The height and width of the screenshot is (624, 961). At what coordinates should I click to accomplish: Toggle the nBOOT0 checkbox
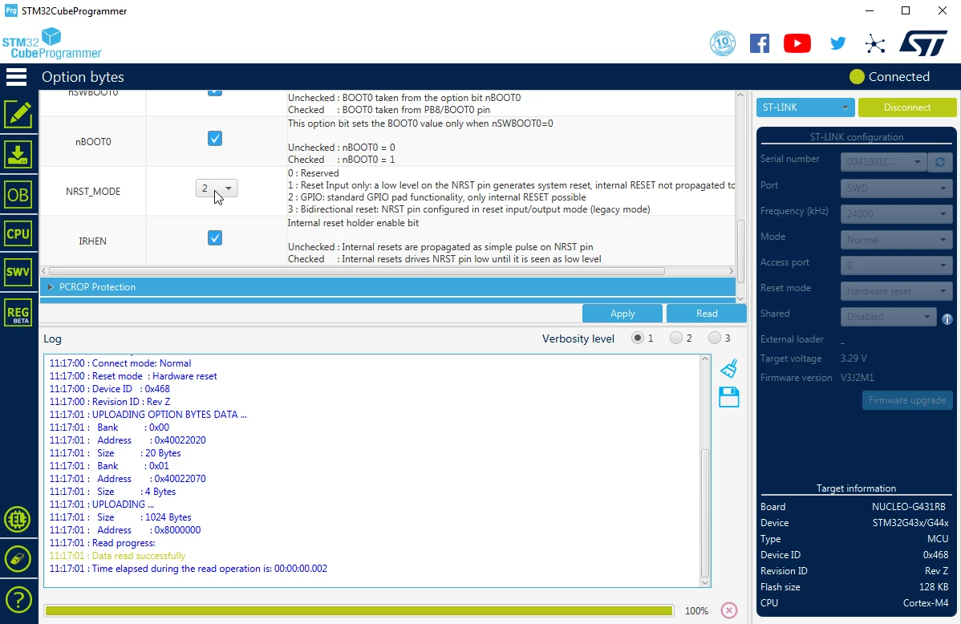pyautogui.click(x=214, y=139)
